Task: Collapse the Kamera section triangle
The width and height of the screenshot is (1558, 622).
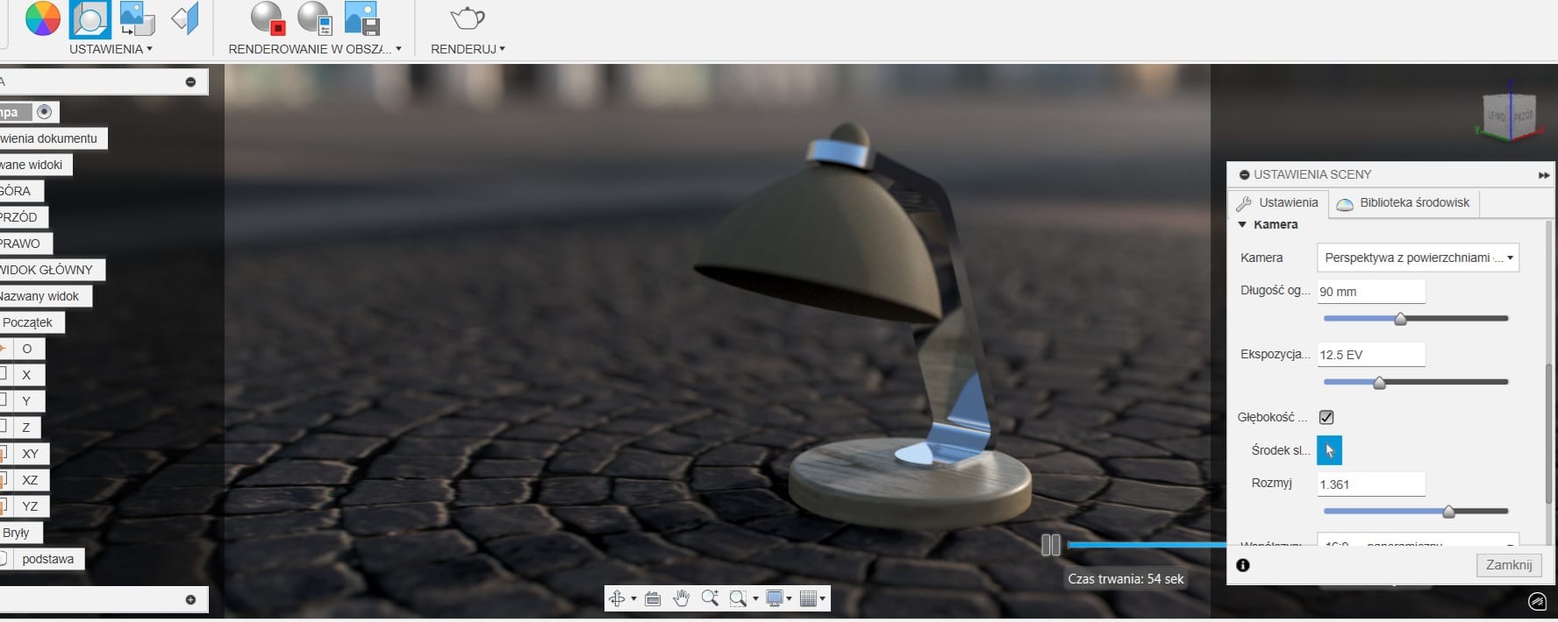Action: (x=1242, y=225)
